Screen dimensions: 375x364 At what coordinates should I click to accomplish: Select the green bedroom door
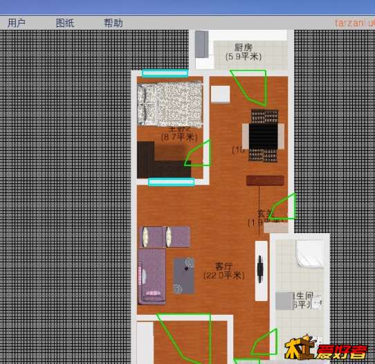(x=198, y=153)
